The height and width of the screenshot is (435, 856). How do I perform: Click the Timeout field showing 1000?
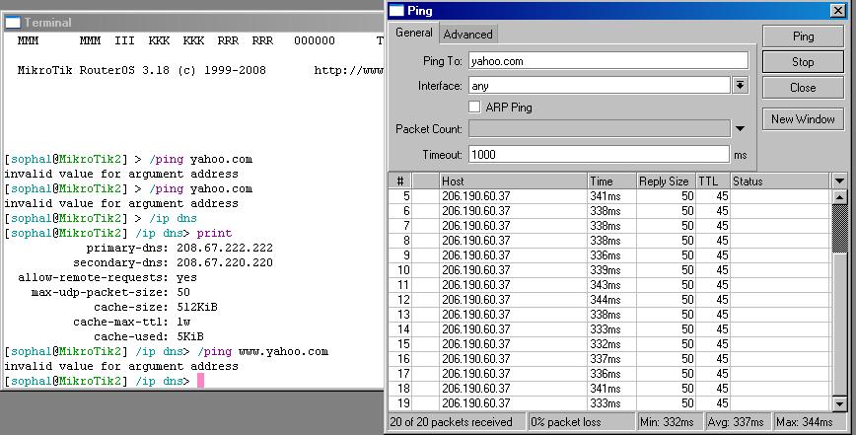(599, 155)
